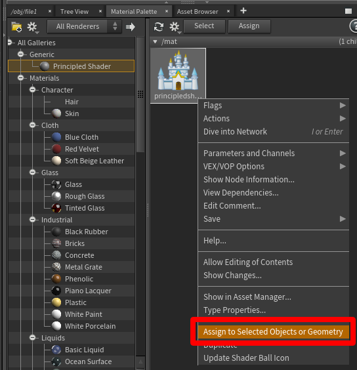
Task: Collapse the /mat section triangle
Action: 155,42
